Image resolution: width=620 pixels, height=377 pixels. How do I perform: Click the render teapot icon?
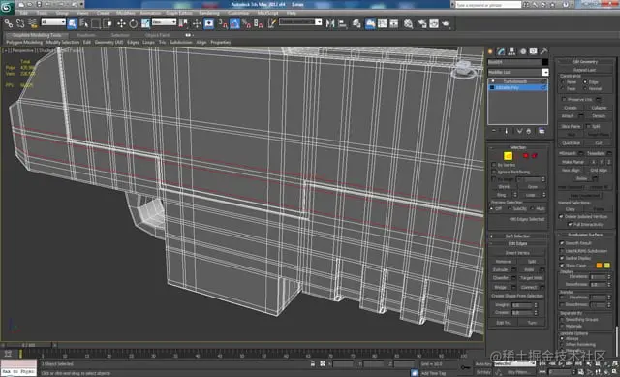click(446, 23)
